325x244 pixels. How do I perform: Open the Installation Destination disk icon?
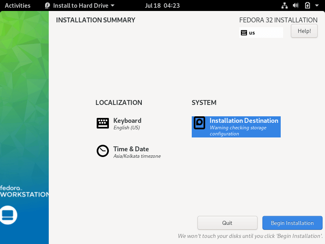(x=199, y=123)
